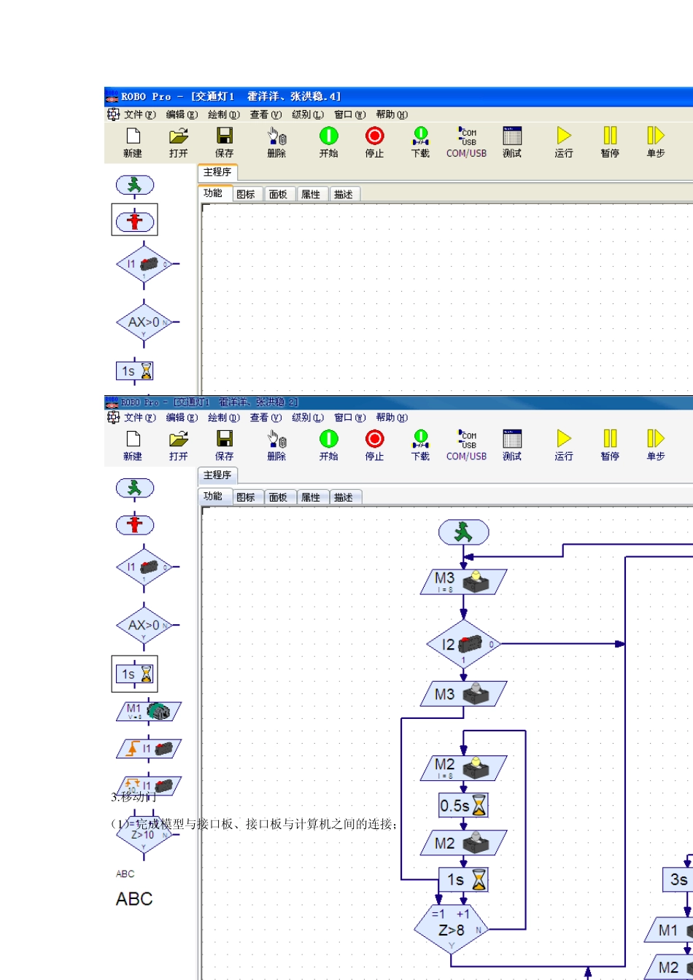Click 暂停 icon in lower window toolbar

(x=610, y=445)
